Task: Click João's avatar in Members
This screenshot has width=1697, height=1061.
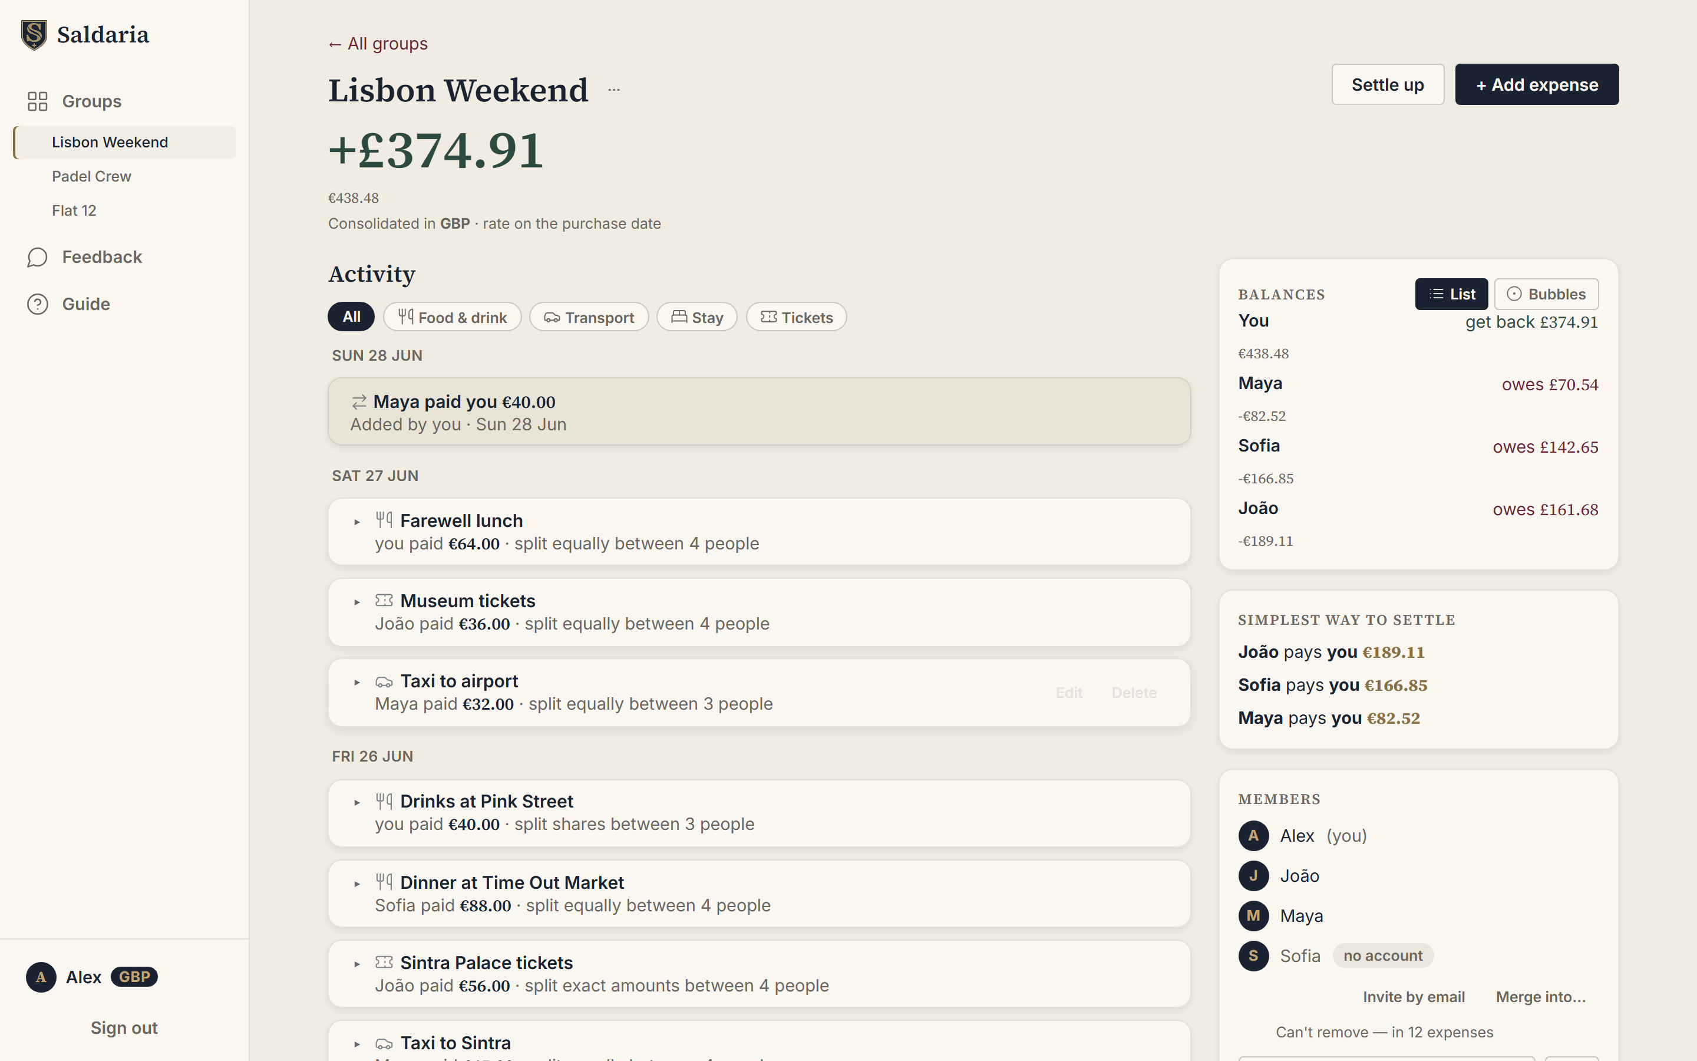Action: pos(1253,876)
